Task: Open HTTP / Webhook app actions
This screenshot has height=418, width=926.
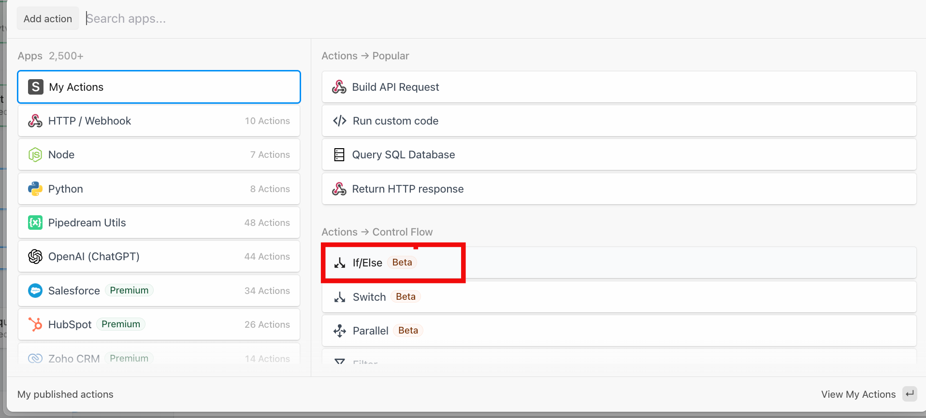Action: [x=159, y=121]
